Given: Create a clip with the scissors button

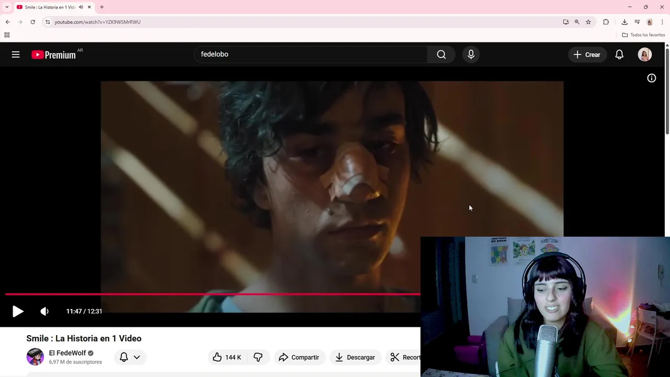Looking at the screenshot, I should coord(404,357).
